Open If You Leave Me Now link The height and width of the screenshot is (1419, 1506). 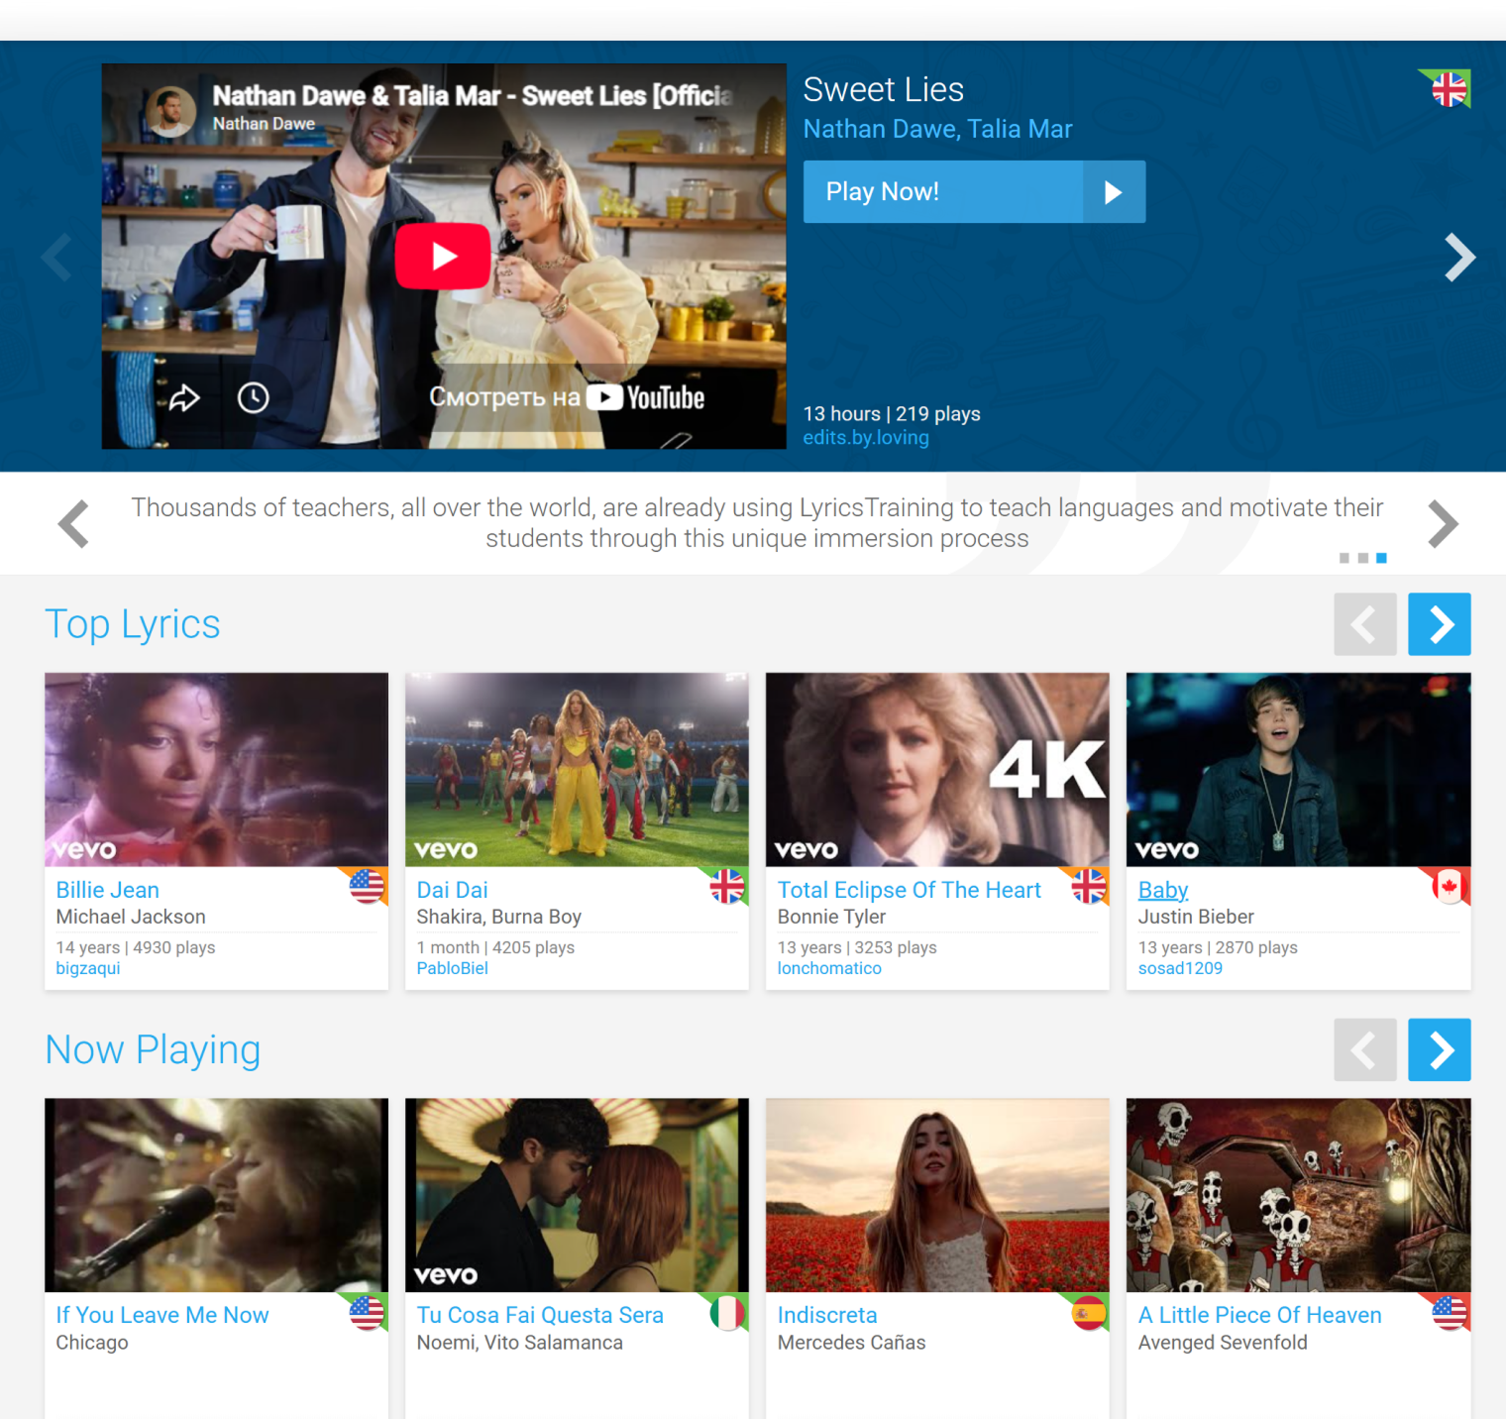pyautogui.click(x=162, y=1315)
